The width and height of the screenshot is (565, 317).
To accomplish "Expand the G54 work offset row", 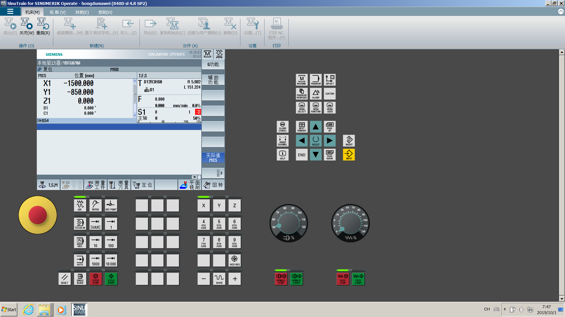I will [39, 121].
